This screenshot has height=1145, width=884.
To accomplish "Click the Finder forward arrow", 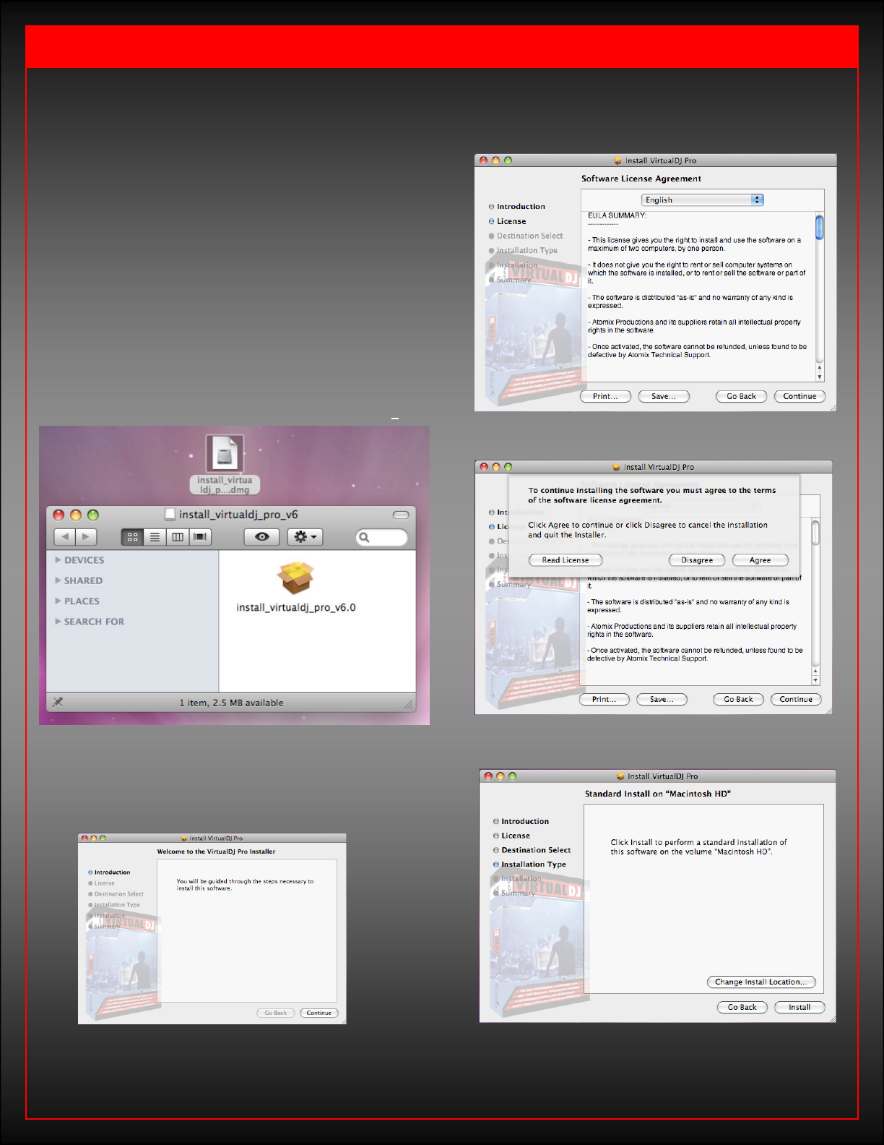I will pyautogui.click(x=86, y=537).
